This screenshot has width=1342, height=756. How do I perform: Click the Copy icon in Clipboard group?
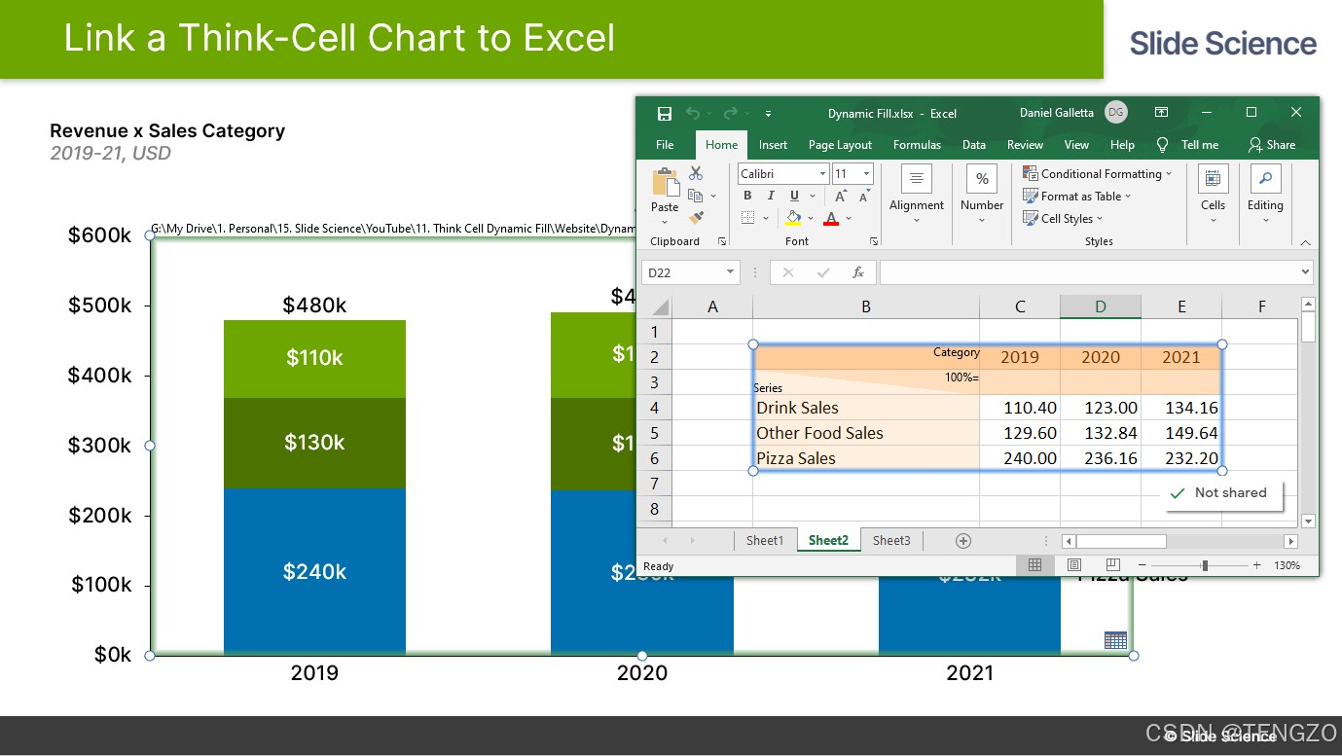[x=696, y=196]
